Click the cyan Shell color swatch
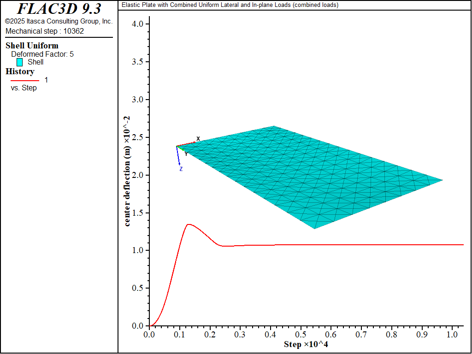 click(x=19, y=62)
